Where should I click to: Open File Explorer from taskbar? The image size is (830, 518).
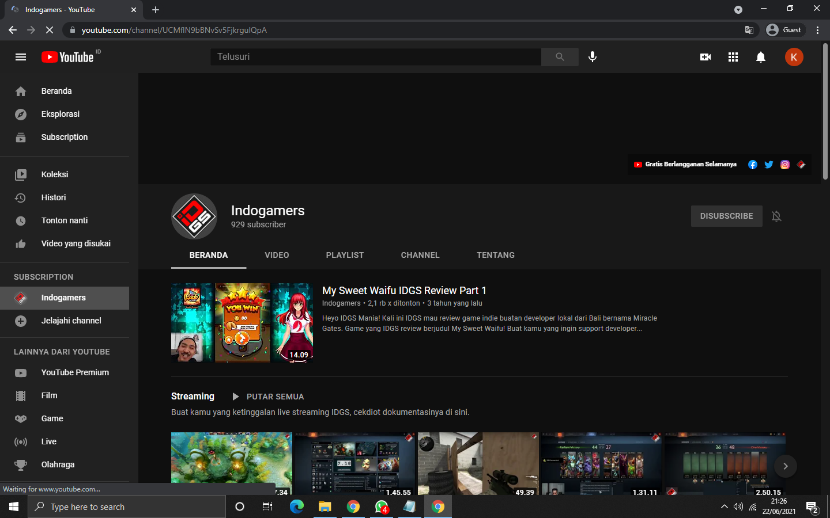(x=325, y=507)
